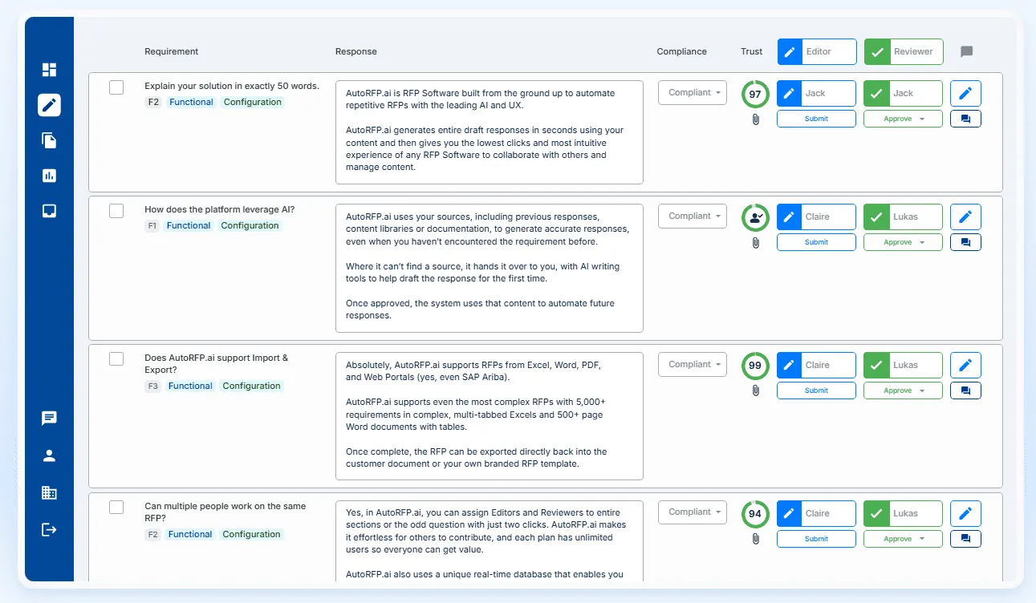Image resolution: width=1036 pixels, height=603 pixels.
Task: Click attachment paperclip for multiple people row
Action: click(x=755, y=539)
